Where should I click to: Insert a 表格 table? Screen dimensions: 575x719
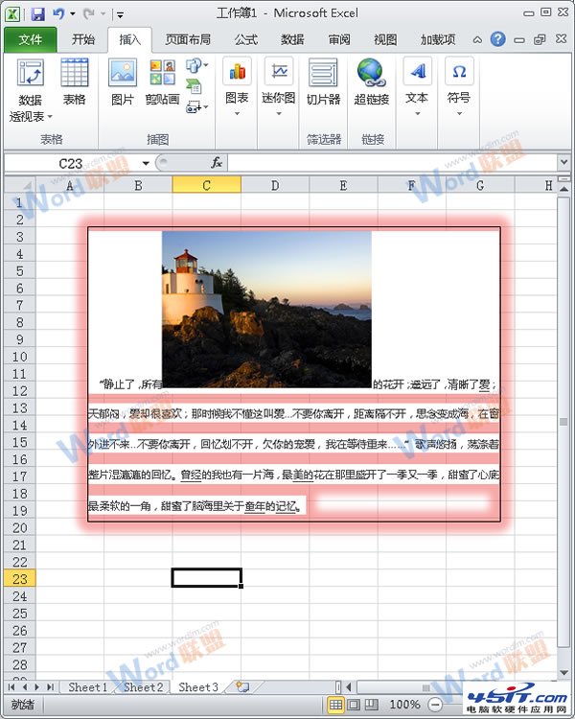[75, 81]
